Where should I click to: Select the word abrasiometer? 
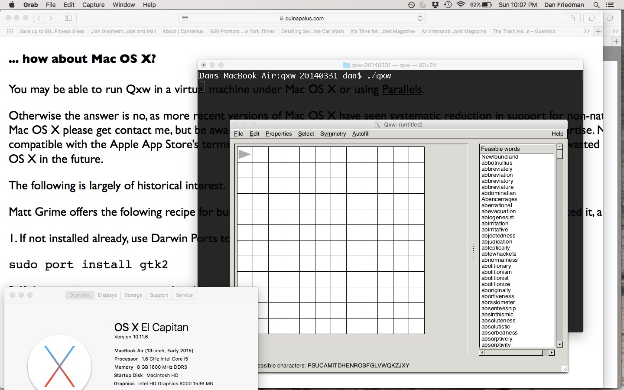pyautogui.click(x=498, y=302)
